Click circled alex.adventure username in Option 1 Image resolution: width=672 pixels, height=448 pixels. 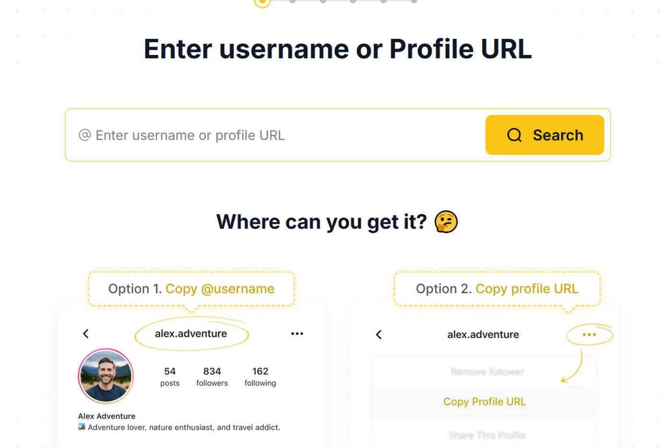tap(191, 334)
